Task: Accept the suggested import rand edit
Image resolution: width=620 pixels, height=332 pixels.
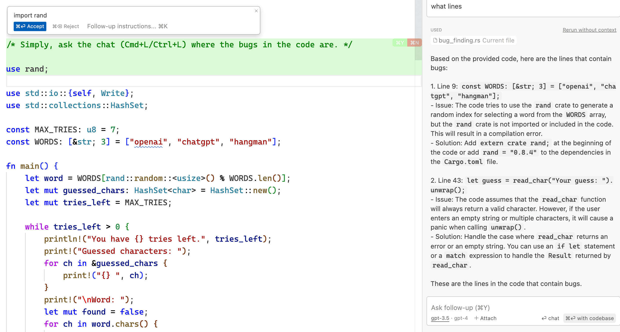Action: click(x=30, y=26)
